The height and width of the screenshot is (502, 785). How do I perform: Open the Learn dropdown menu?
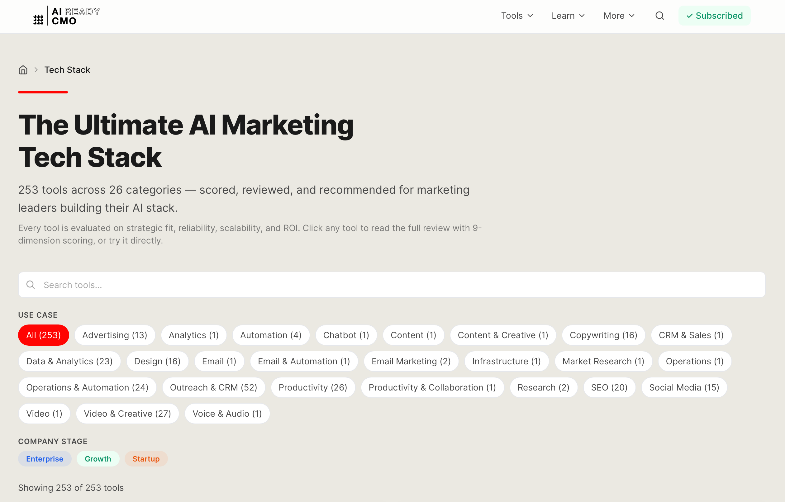tap(568, 16)
